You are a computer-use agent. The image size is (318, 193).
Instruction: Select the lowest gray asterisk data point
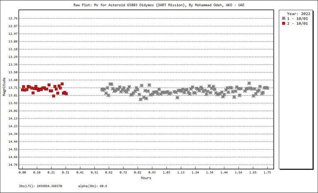[x=141, y=99]
